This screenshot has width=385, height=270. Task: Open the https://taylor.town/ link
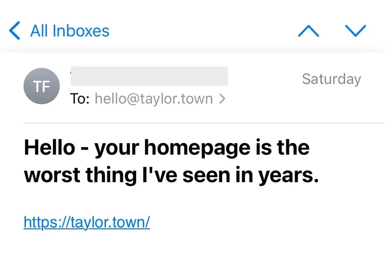[87, 222]
